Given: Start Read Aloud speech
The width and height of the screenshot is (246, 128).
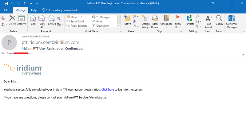Looking at the screenshot, I should [x=208, y=21].
